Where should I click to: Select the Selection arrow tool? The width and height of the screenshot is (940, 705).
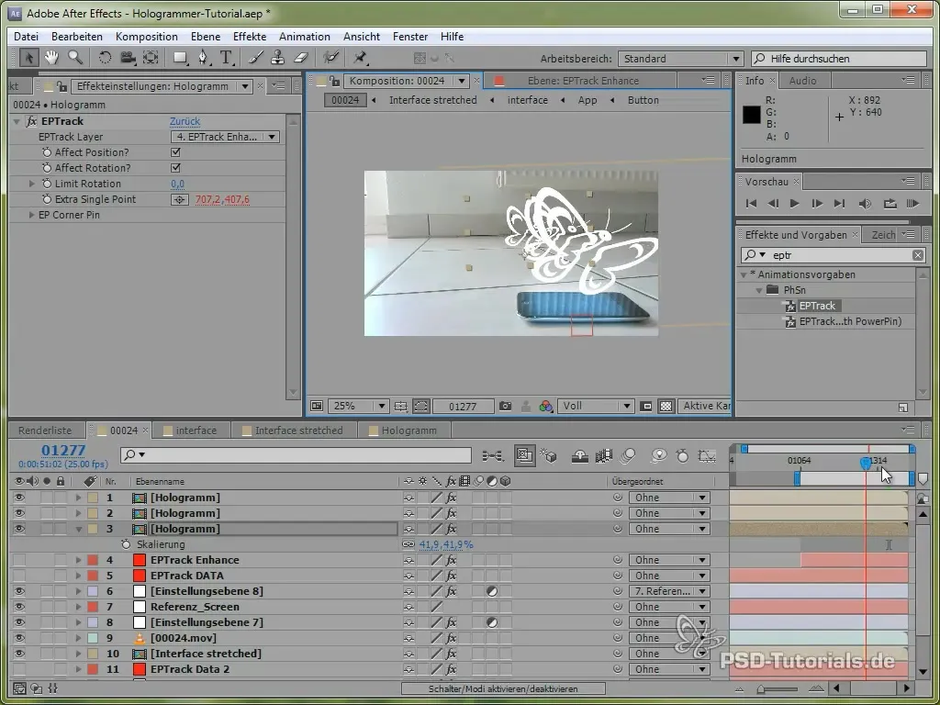28,58
